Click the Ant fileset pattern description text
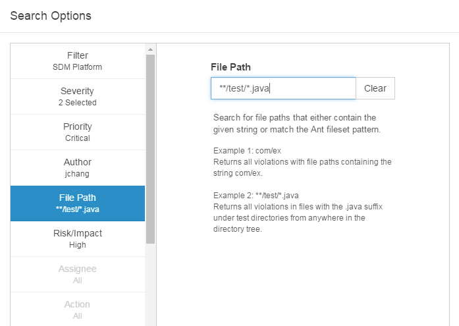 pyautogui.click(x=297, y=124)
